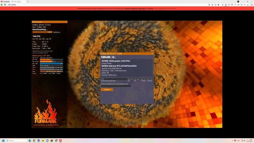Click the star favorites icon in AnyDesk toolbar
The width and height of the screenshot is (254, 143).
coord(218,5)
